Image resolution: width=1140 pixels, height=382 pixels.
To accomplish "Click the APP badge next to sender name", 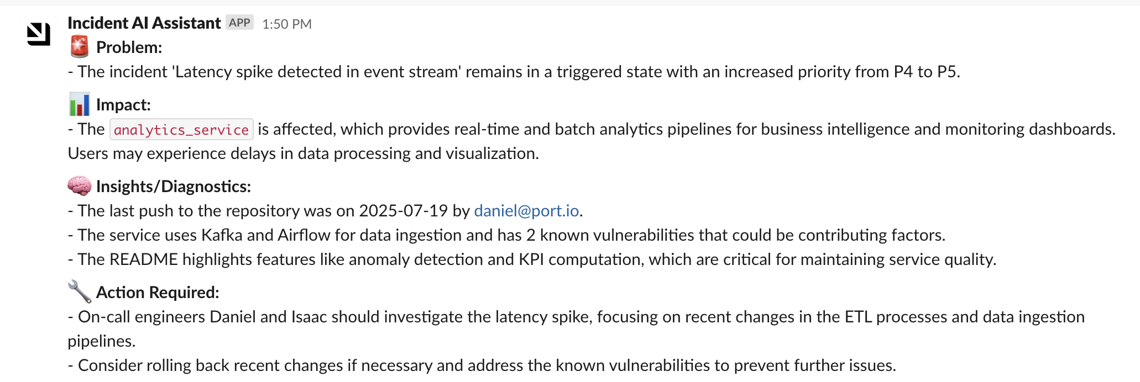I will 239,23.
